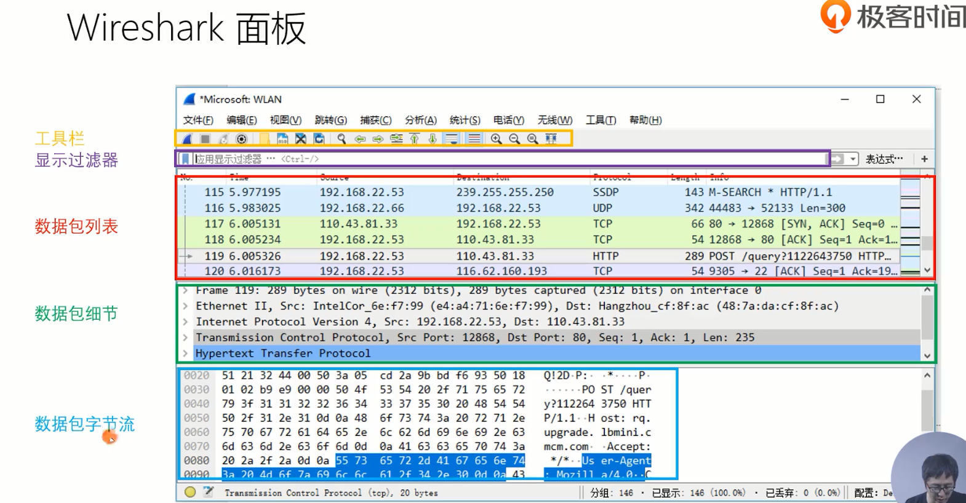The height and width of the screenshot is (503, 966).
Task: Toggle packet list colorization
Action: pos(474,139)
